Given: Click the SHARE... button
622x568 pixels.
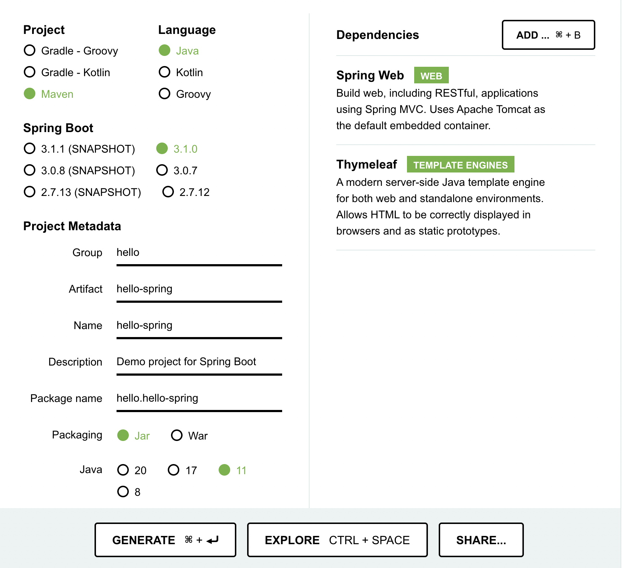Looking at the screenshot, I should point(481,540).
